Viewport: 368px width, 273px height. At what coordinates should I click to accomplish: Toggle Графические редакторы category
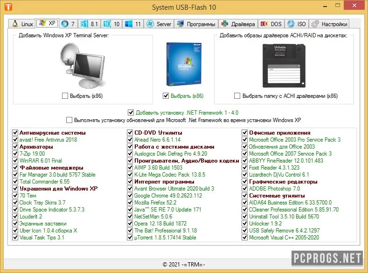245,182
